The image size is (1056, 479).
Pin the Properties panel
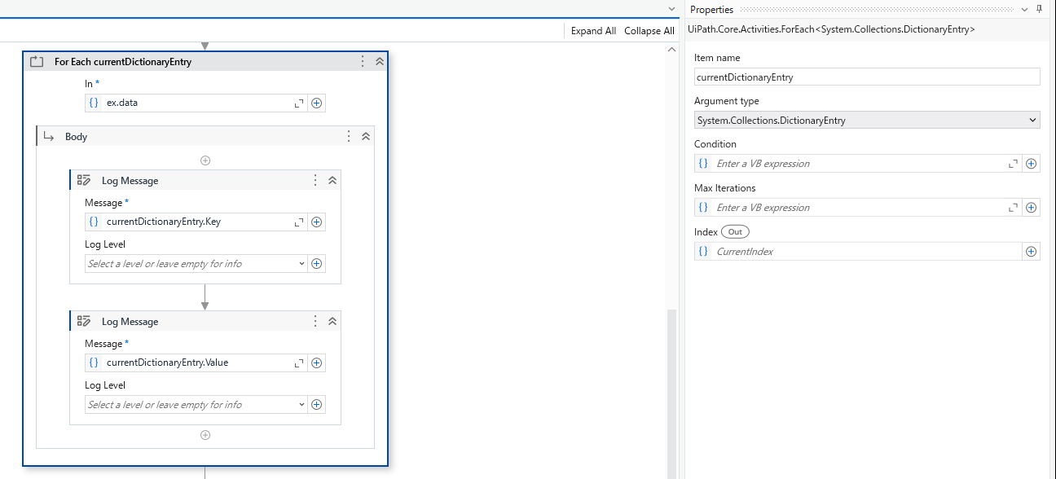(1040, 9)
